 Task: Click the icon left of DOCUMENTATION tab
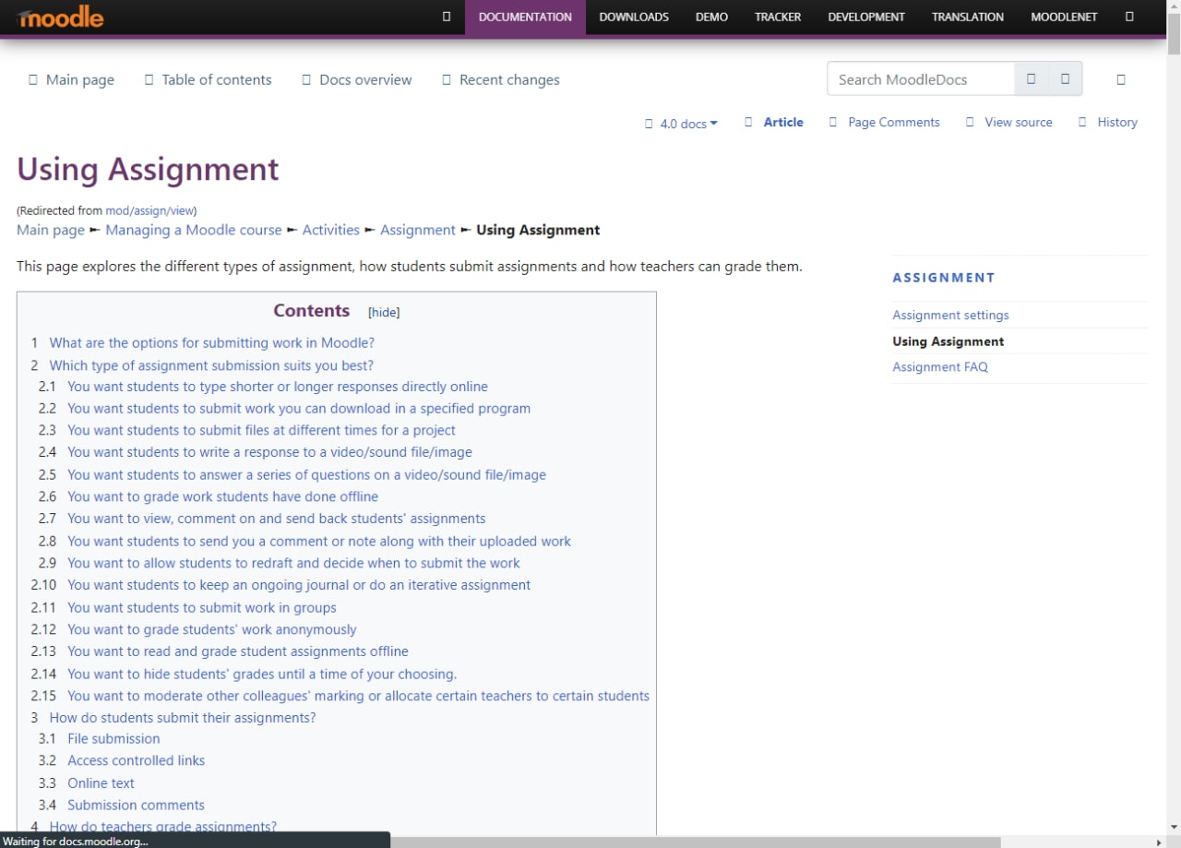(x=447, y=17)
